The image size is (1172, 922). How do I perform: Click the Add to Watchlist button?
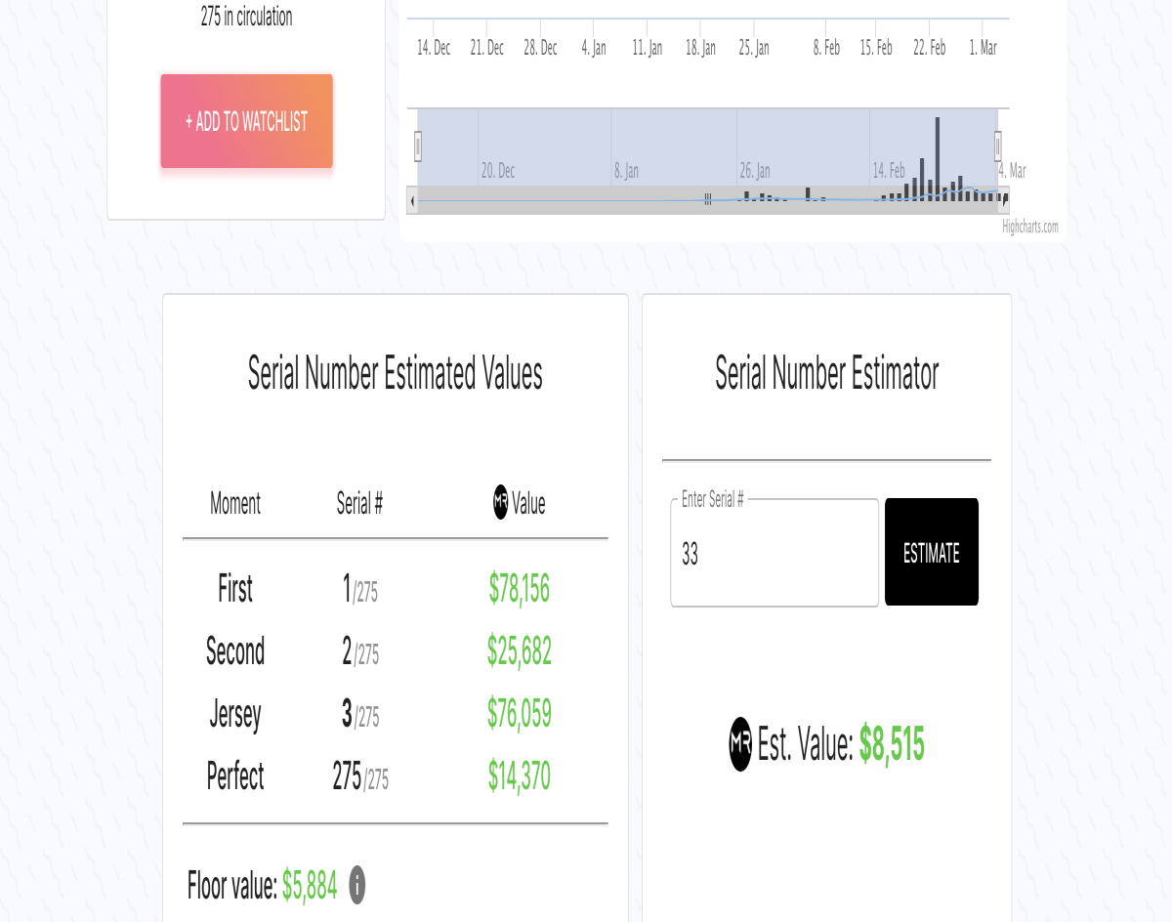click(x=246, y=121)
